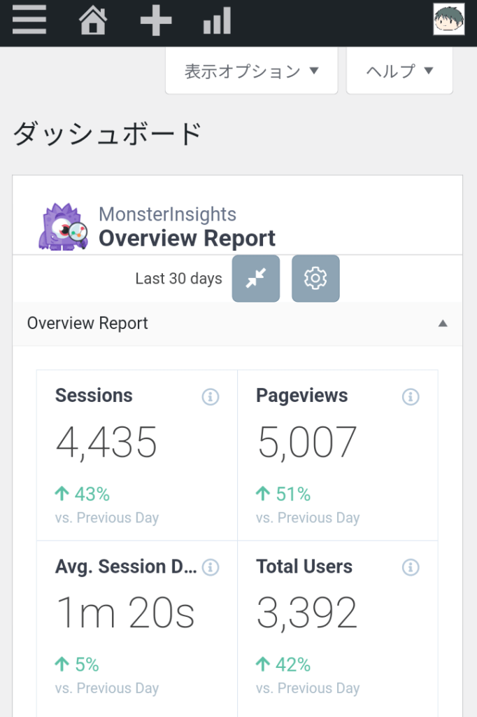
Task: Click the MonsterInsights monster logo
Action: pos(62,227)
